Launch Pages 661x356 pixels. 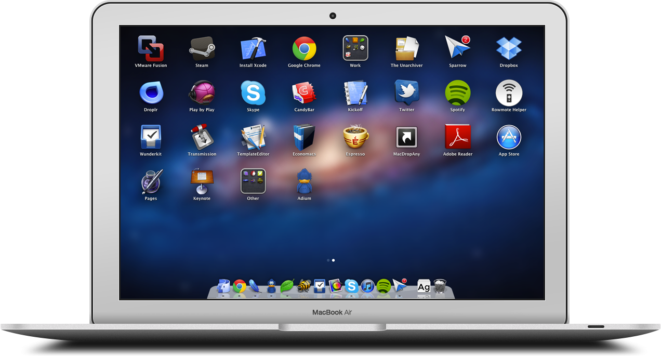tap(151, 181)
